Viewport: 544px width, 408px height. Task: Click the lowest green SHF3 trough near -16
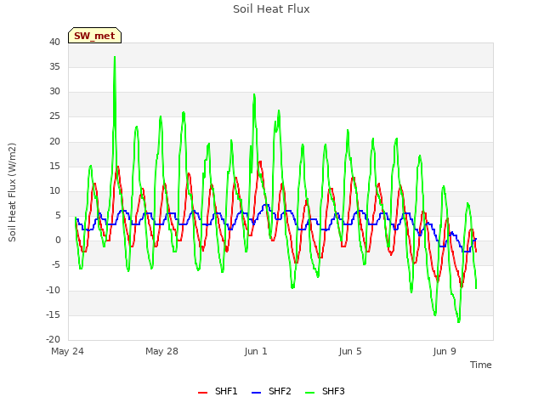[459, 321]
